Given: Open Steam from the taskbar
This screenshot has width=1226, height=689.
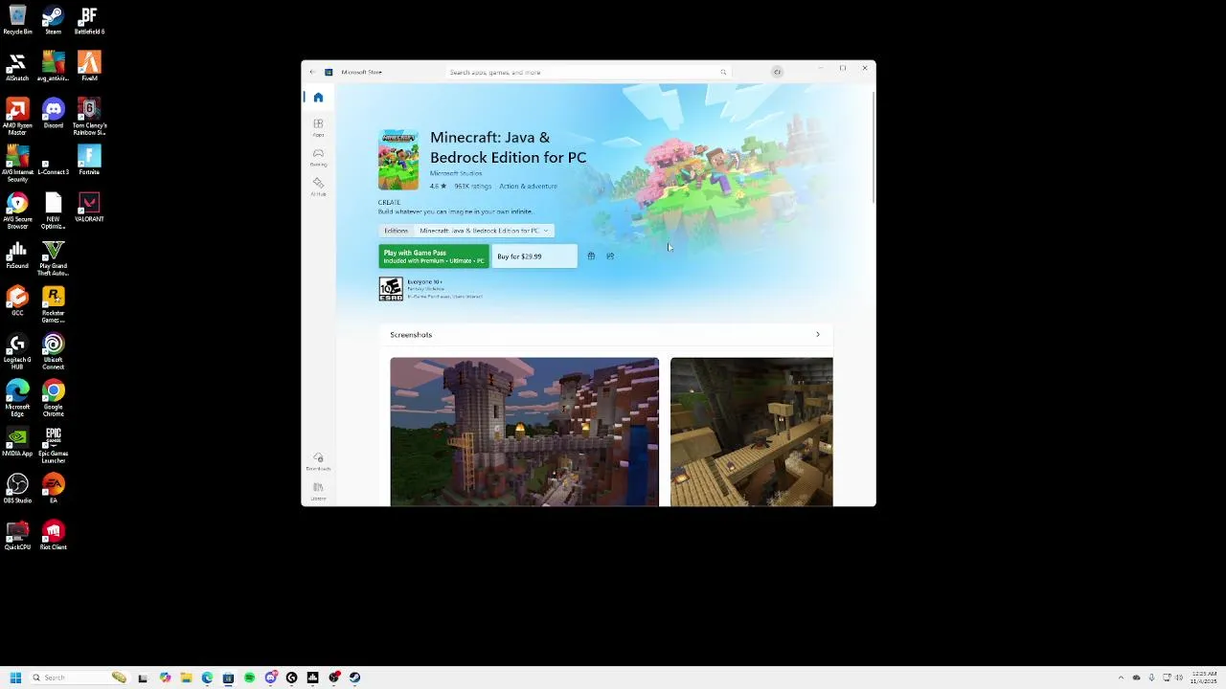Looking at the screenshot, I should coord(354,678).
